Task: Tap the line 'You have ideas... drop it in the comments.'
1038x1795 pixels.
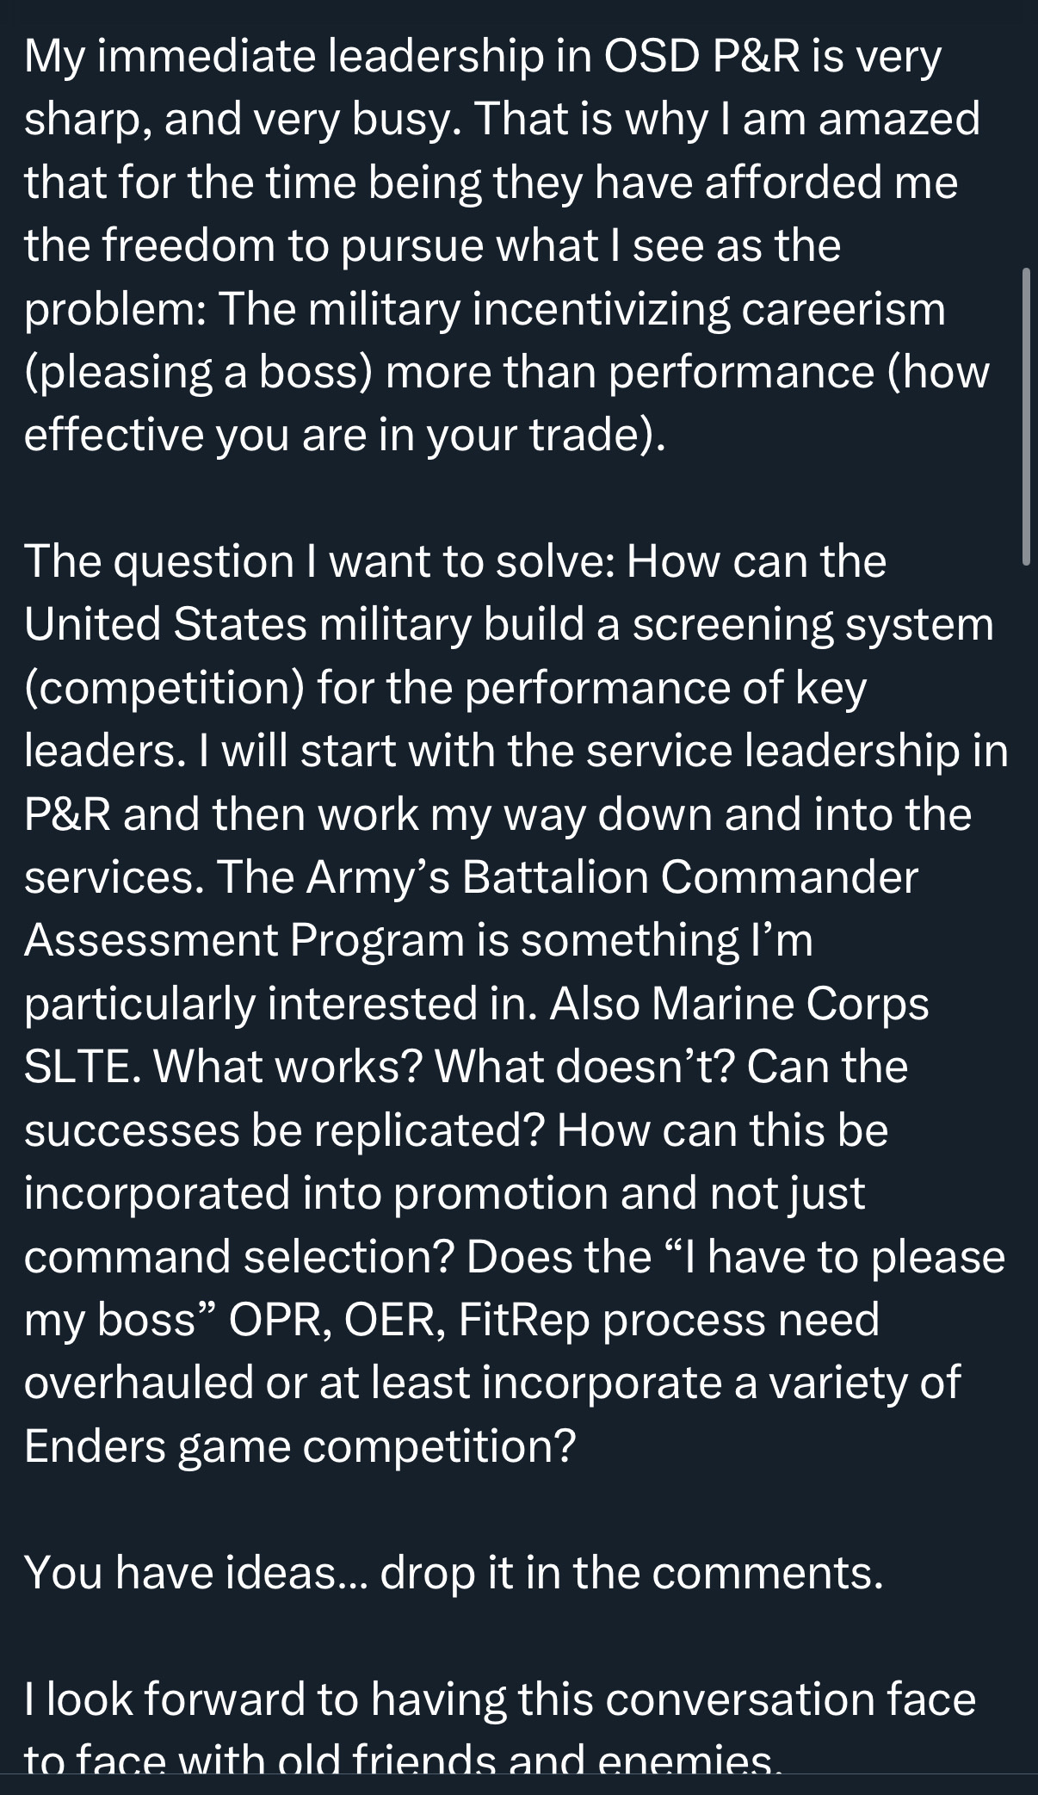Action: click(x=454, y=1573)
